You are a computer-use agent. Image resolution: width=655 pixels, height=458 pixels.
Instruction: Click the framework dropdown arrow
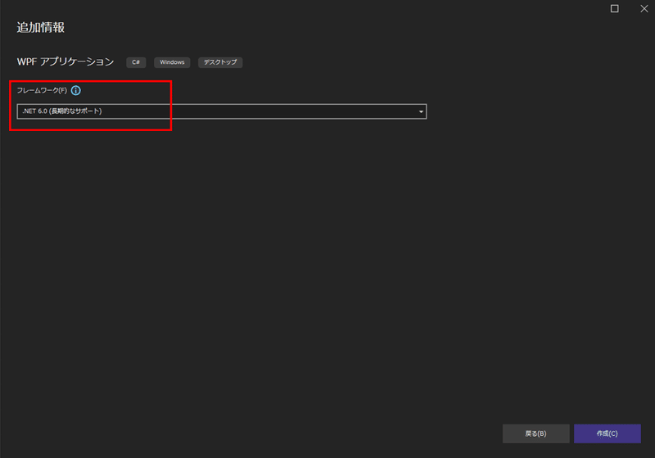click(421, 111)
